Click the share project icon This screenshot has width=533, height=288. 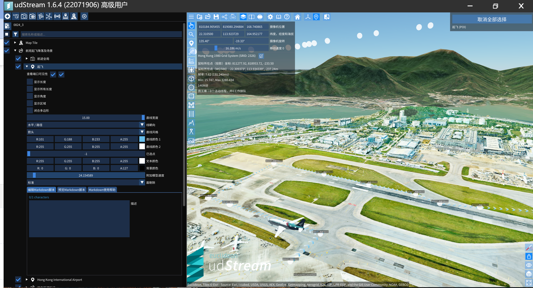[224, 17]
